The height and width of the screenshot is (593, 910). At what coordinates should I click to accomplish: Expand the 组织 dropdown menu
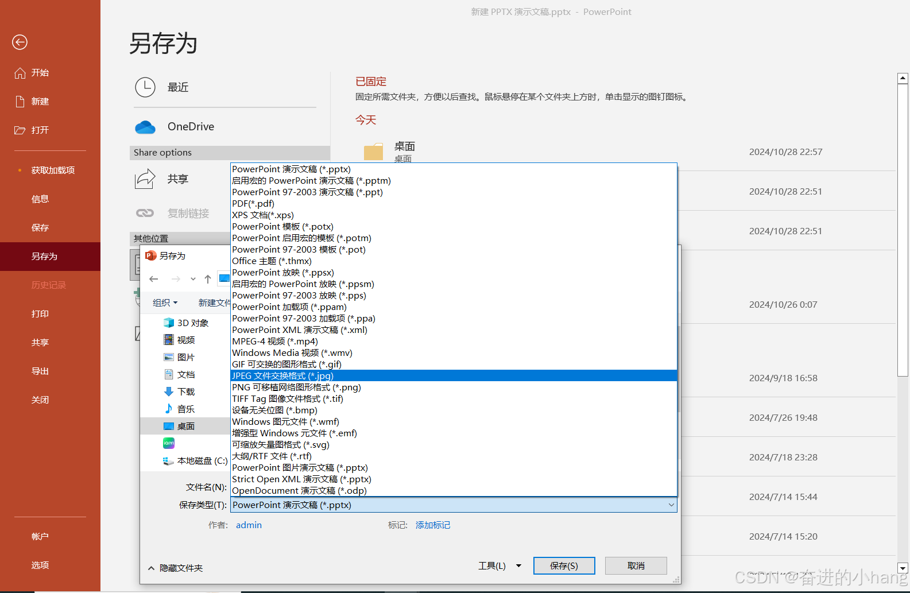[165, 303]
